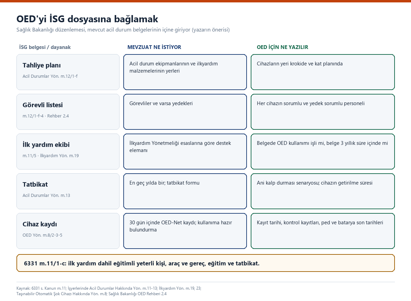Click the column header "MEVZUAT NE İSTİYOR"
Viewport: 411px width, 301px height.
click(154, 47)
